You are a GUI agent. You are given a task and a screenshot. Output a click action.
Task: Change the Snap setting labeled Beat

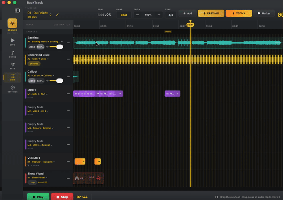124,15
